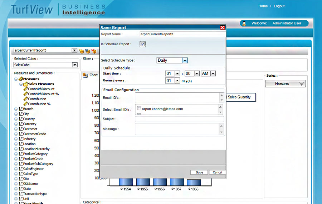Click the Subject input field
This screenshot has height=204, width=322.
(x=179, y=119)
